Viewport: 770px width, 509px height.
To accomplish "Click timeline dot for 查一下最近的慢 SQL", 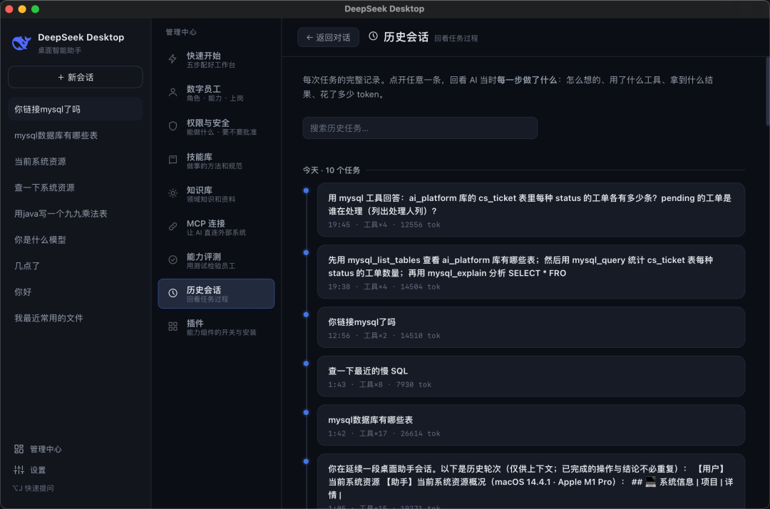I will [306, 364].
